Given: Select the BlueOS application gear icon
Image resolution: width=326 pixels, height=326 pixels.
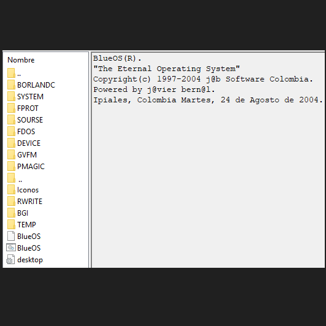Looking at the screenshot, I should click(11, 248).
